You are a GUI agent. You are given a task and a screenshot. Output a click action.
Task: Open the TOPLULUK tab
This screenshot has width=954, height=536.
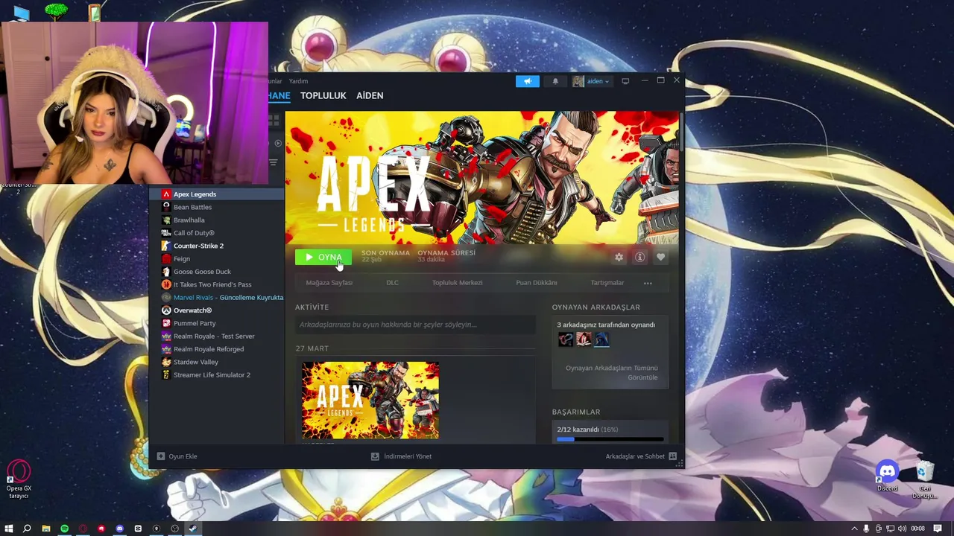323,96
